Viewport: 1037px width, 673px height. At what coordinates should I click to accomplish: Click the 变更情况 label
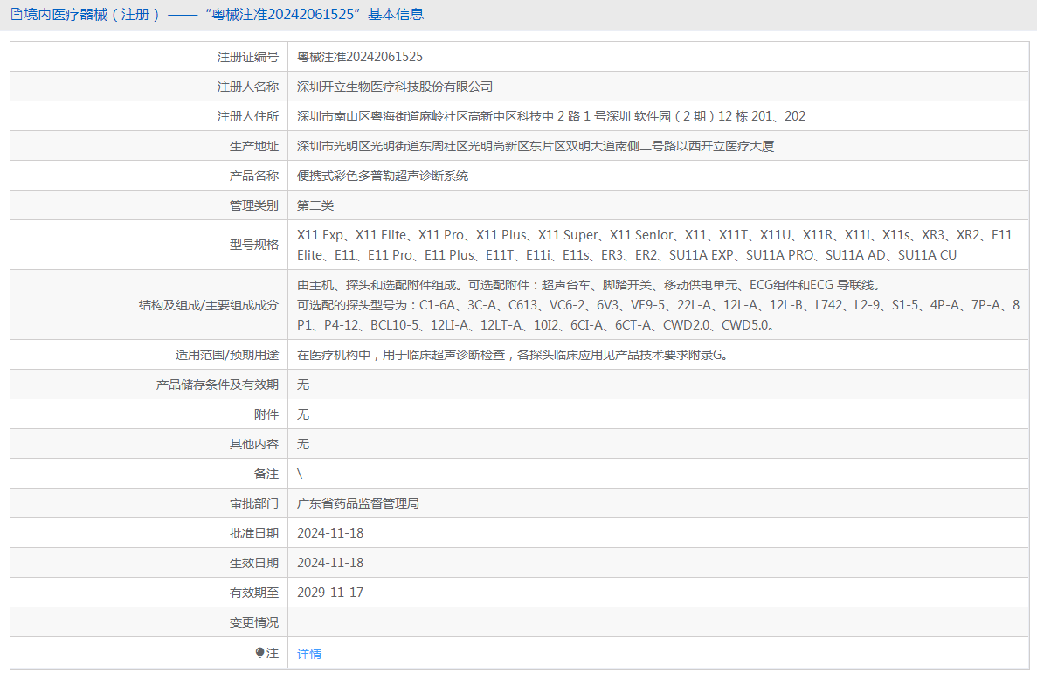(254, 623)
